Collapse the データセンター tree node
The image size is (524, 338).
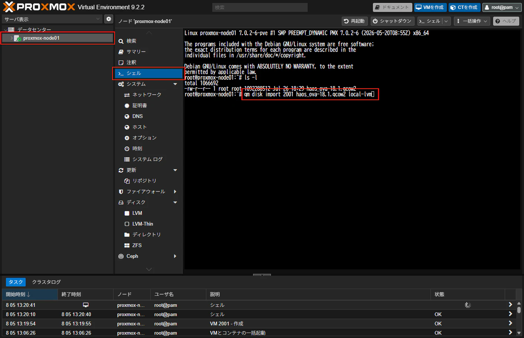coord(5,30)
